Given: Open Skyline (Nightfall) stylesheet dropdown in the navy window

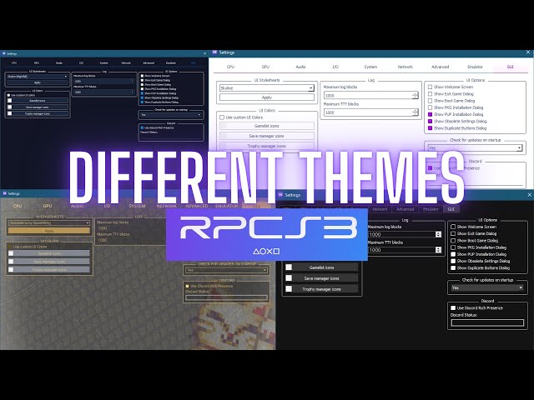Looking at the screenshot, I should [38, 77].
